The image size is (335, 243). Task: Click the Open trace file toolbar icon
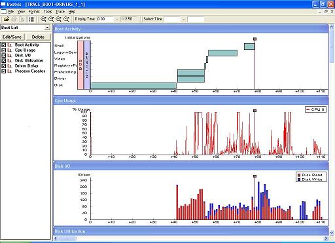(7, 19)
